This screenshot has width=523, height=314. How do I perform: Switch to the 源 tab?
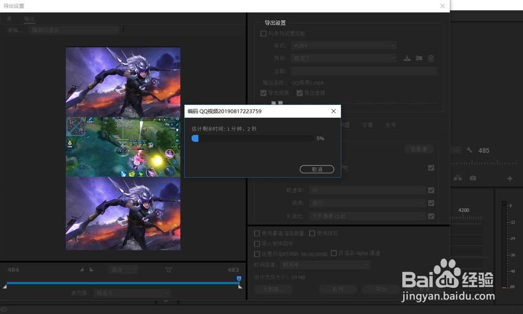pos(9,19)
